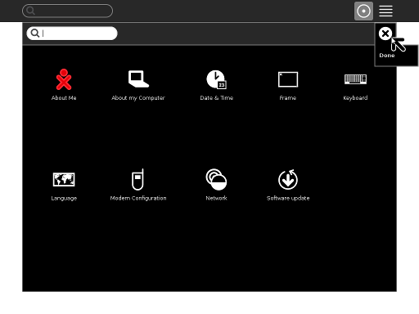The width and height of the screenshot is (419, 314).
Task: Click the "Done" tooltip text
Action: point(387,56)
